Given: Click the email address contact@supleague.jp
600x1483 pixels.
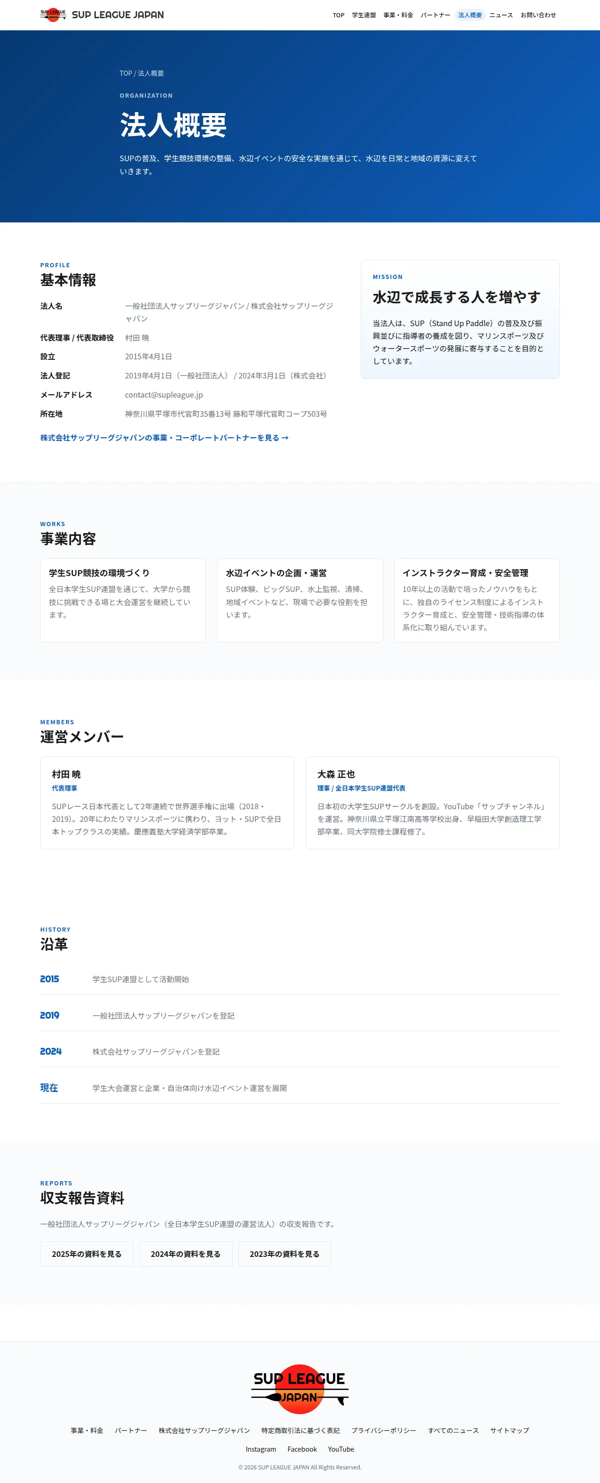Looking at the screenshot, I should pyautogui.click(x=164, y=395).
